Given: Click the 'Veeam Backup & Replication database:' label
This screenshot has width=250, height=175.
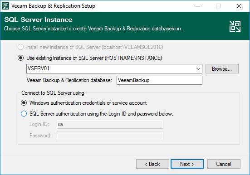Looking at the screenshot, I should coord(69,80).
